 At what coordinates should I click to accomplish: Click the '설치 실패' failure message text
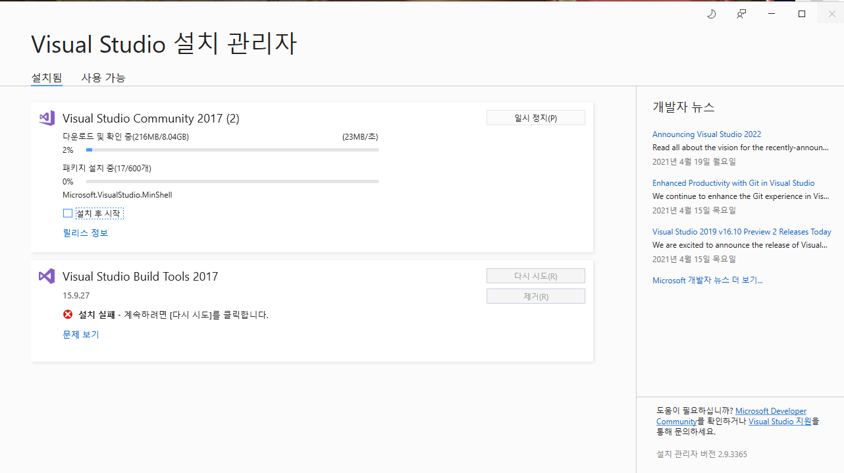pos(97,315)
